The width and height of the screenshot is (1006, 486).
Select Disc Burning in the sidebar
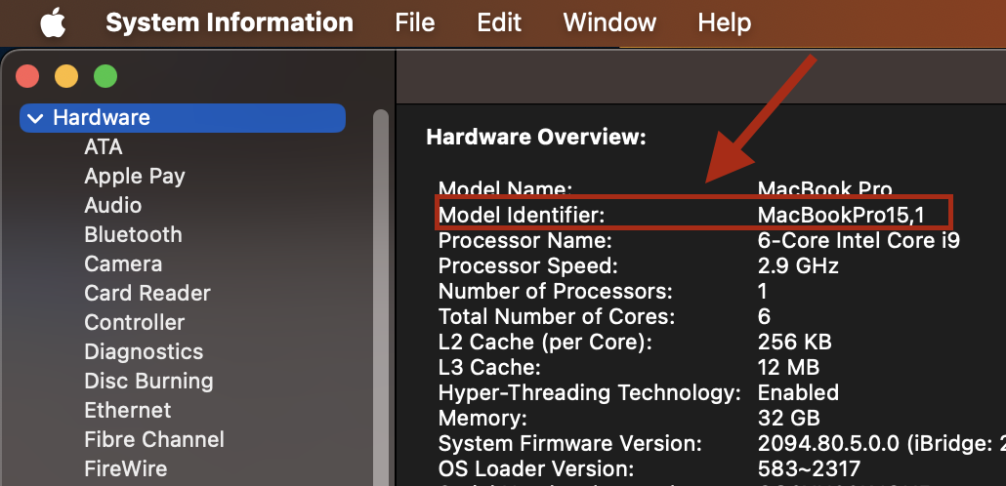[x=148, y=381]
